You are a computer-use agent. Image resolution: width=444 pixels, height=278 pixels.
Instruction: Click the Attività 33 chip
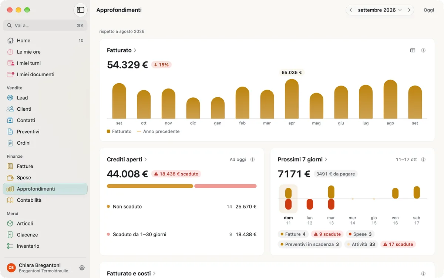tap(361, 244)
